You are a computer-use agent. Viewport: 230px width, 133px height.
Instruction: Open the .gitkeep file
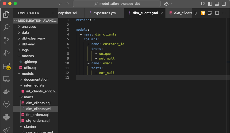click(x=36, y=62)
